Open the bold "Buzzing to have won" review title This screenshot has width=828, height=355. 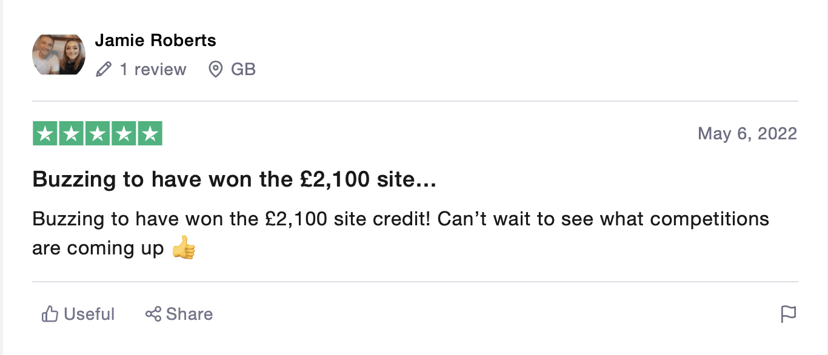point(234,180)
